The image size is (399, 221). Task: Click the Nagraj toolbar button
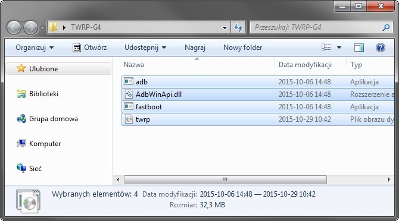[195, 48]
